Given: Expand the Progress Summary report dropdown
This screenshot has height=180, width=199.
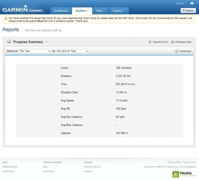Looking at the screenshot, I should click(x=46, y=42).
